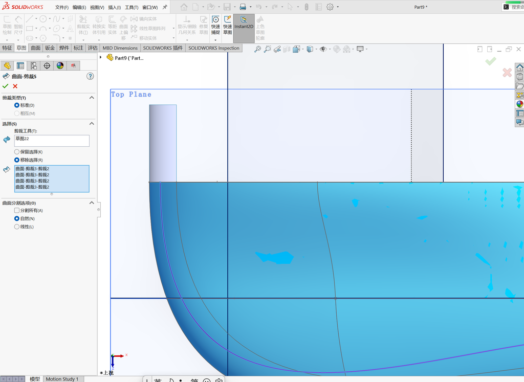Click the Zoom to Fit icon
Image resolution: width=524 pixels, height=382 pixels.
coord(258,49)
